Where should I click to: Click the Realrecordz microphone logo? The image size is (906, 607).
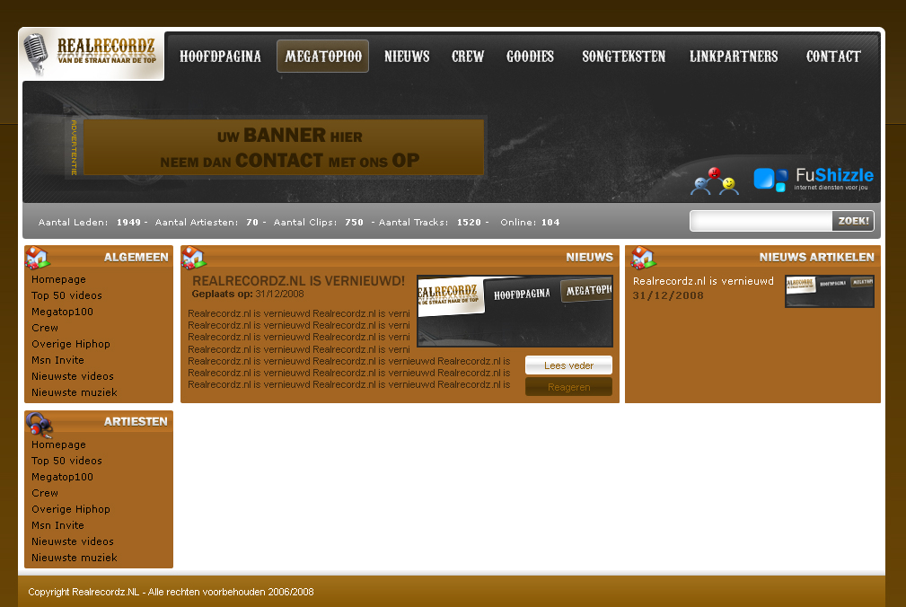click(92, 54)
